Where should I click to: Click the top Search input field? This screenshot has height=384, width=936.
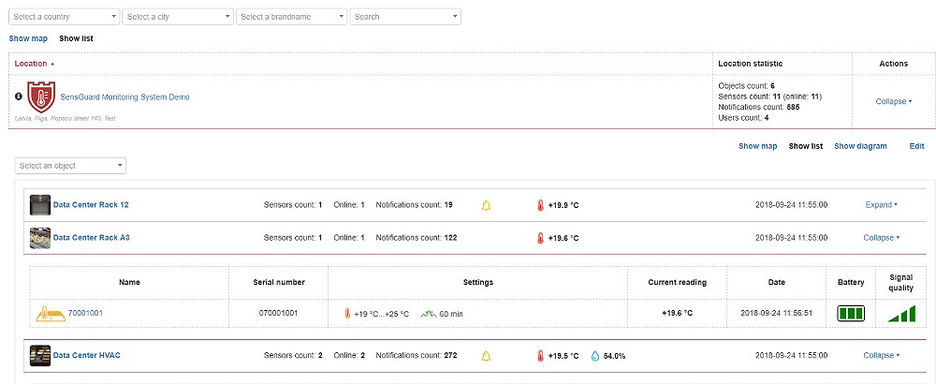tap(405, 17)
